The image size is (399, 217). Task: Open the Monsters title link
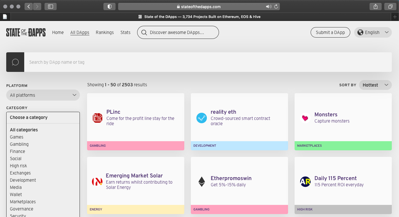326,114
